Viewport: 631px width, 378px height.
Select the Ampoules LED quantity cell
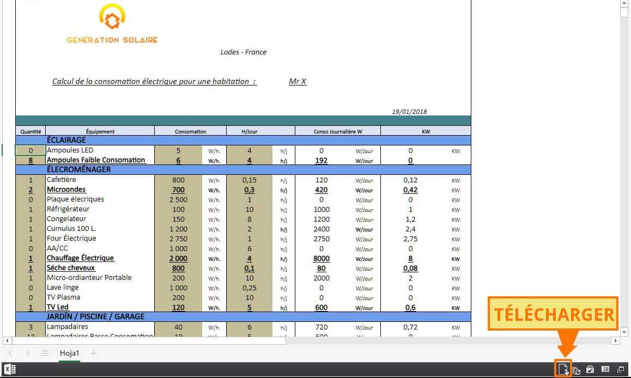pyautogui.click(x=30, y=150)
